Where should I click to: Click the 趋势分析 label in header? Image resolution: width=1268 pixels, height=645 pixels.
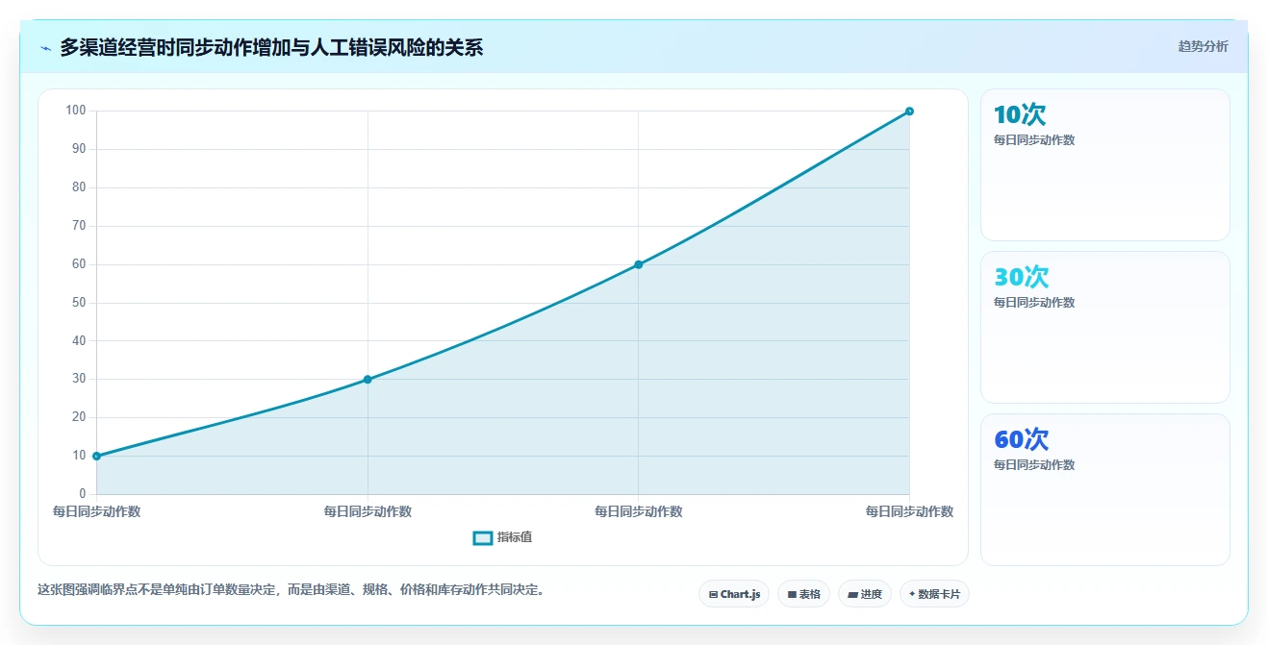click(1203, 46)
